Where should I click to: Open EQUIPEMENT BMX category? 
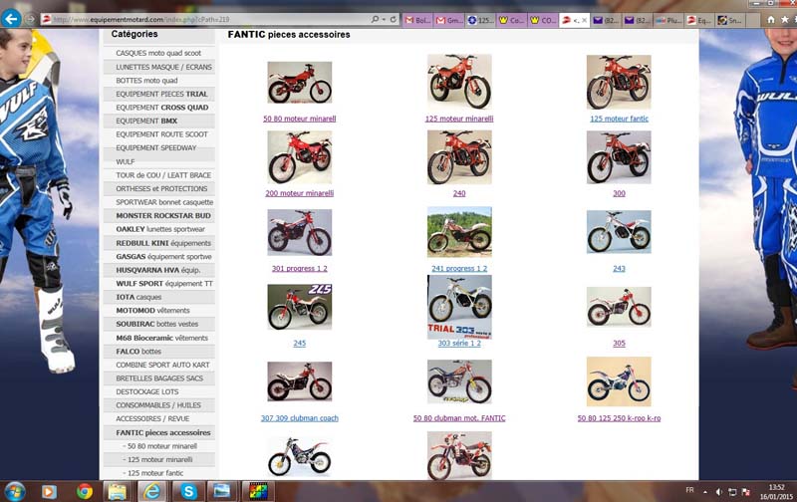point(158,121)
